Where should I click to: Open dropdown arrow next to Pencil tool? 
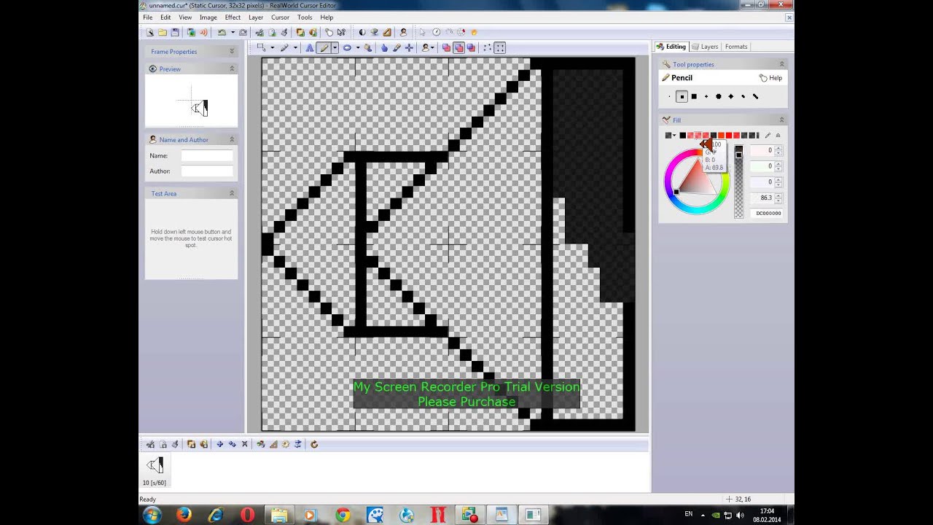[x=335, y=47]
